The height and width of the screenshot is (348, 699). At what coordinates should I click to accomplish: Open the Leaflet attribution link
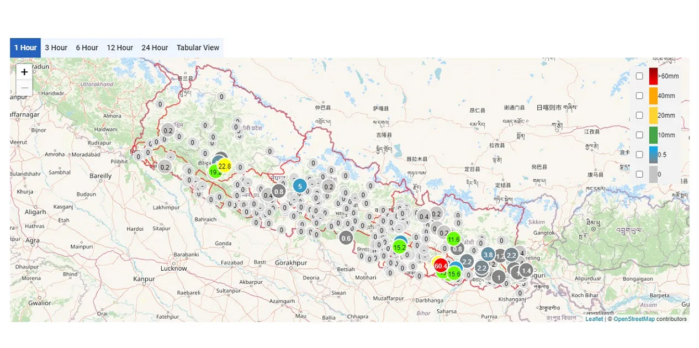594,319
